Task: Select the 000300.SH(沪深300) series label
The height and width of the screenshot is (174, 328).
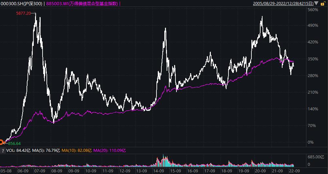Action: point(22,3)
